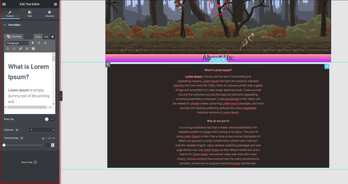This screenshot has width=348, height=184.
Task: Click the editor scroll-down arrow
Action: point(53,104)
